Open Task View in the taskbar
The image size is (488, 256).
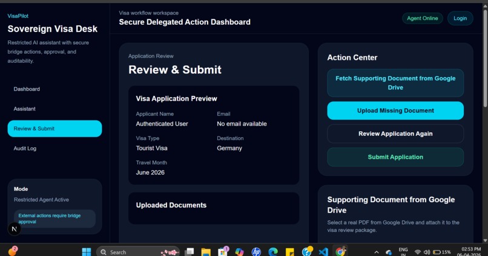[189, 252]
